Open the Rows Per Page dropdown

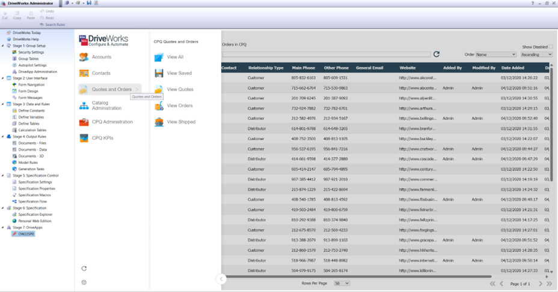[342, 283]
